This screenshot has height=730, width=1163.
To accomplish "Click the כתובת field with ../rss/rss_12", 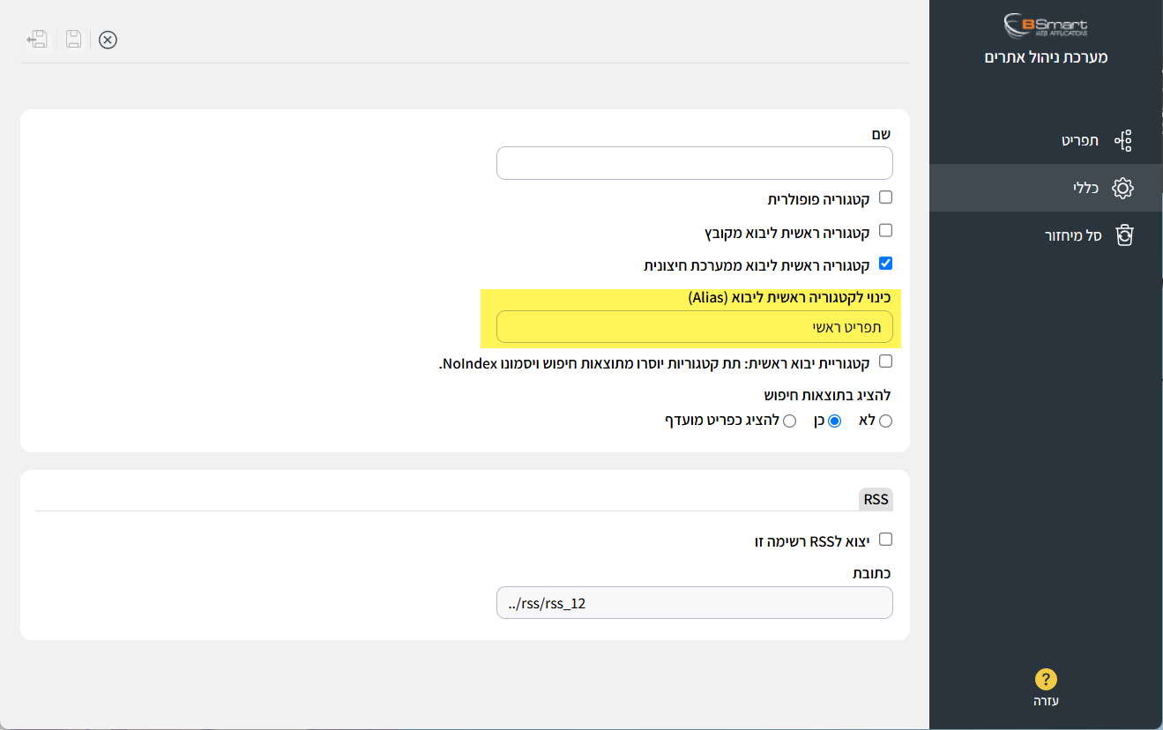I will coord(695,603).
